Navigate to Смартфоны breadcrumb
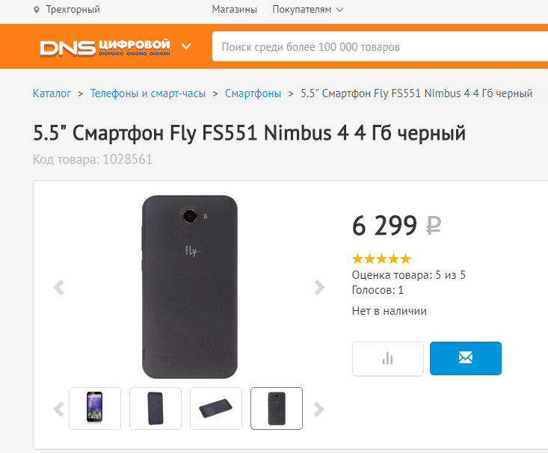 pos(253,93)
